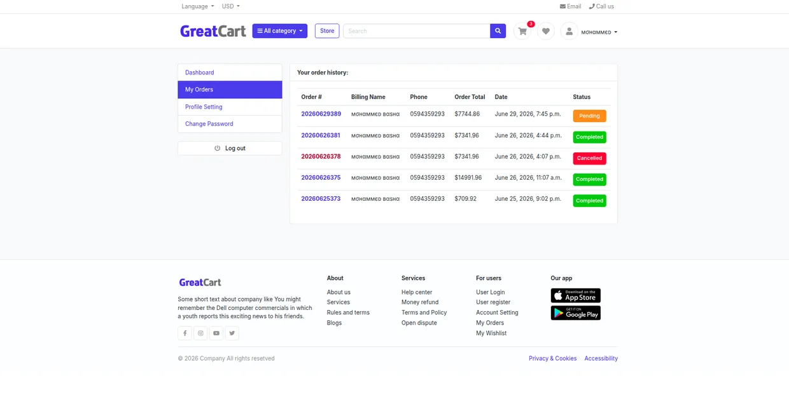The width and height of the screenshot is (789, 397).
Task: Open the My Wishlist footer link
Action: [491, 333]
